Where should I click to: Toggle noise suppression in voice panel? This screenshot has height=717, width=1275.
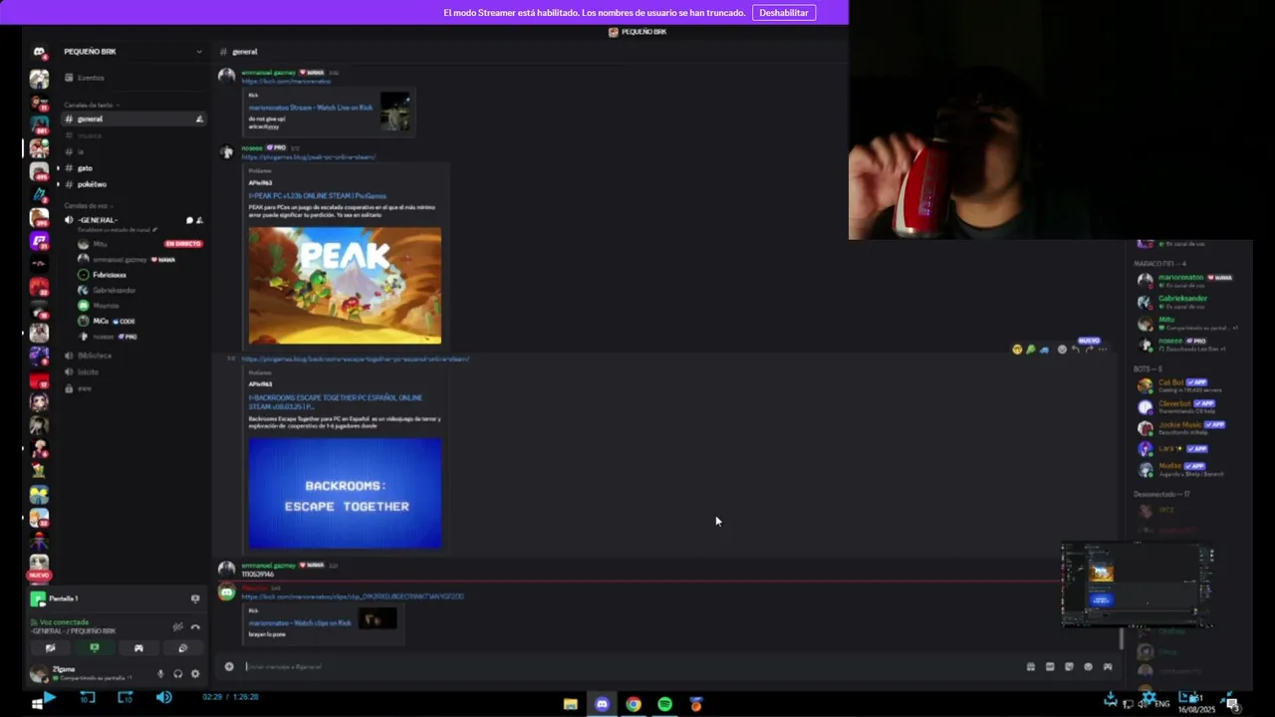177,626
